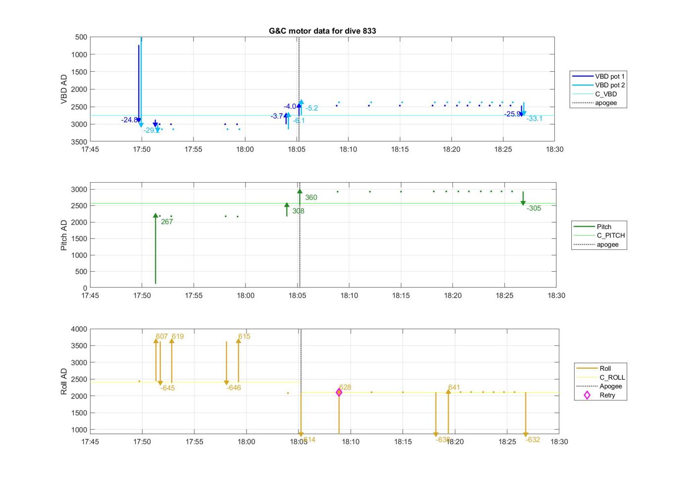Screen dimensions: 693x488
Task: Select the 'Roll AD' y-axis label
Action: pos(64,381)
